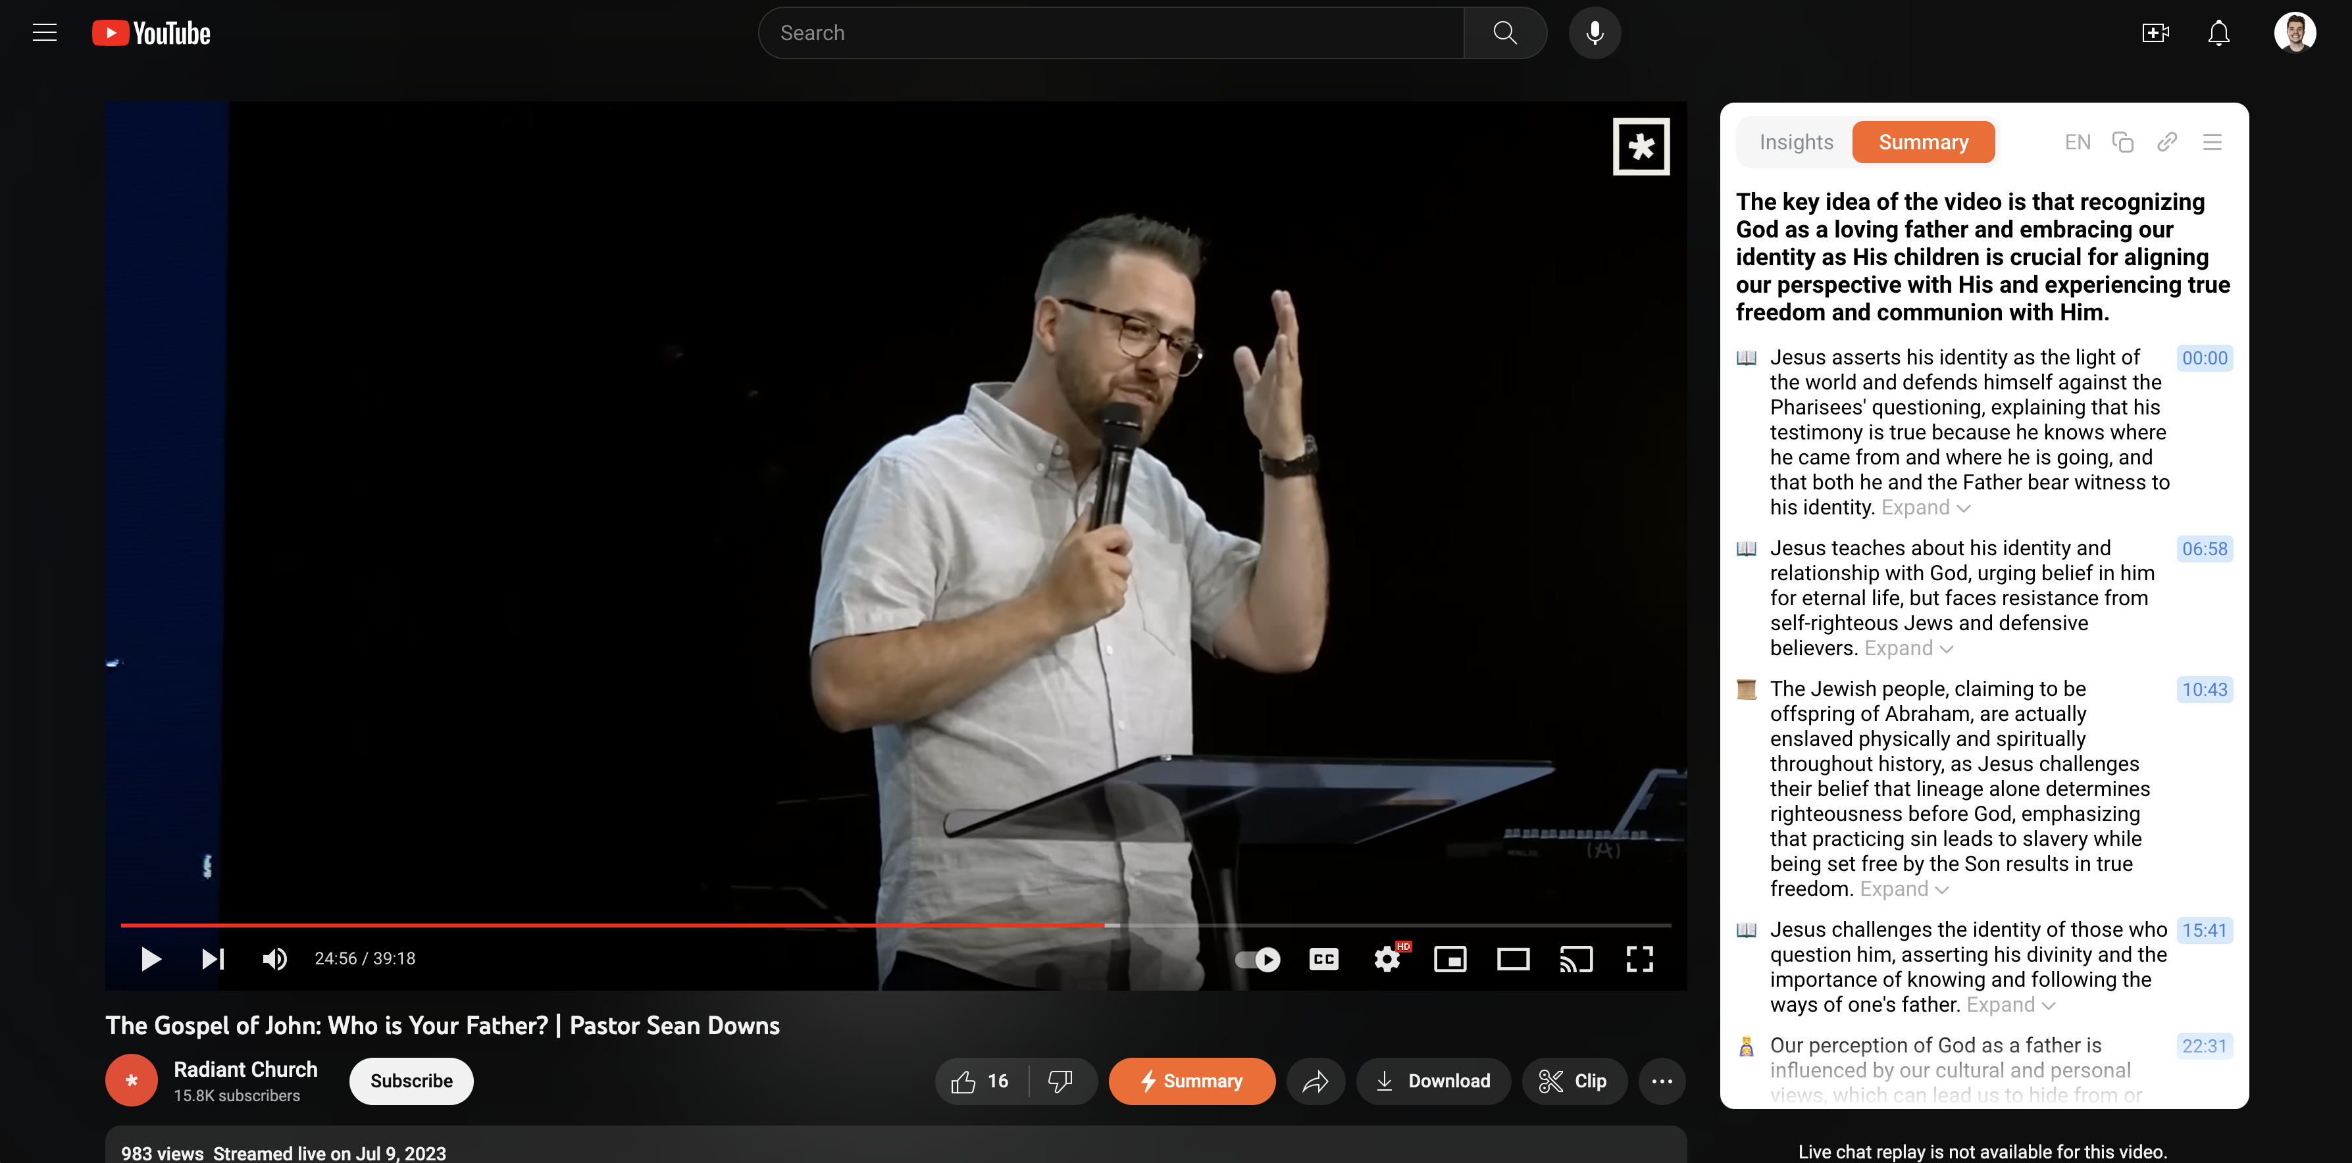Viewport: 2352px width, 1163px height.
Task: Skip to next video
Action: (213, 958)
